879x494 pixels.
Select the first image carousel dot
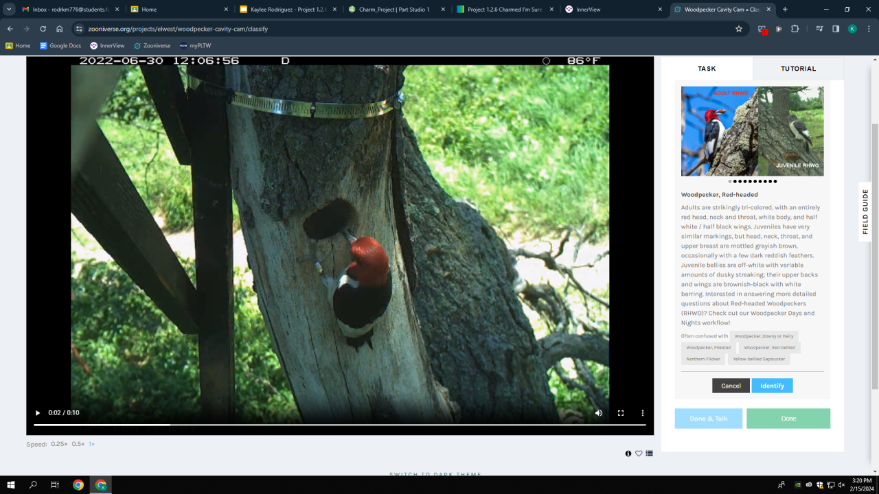[730, 181]
